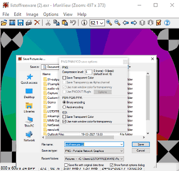Select the jar folder
Viewport: 179px width, 171px height.
tap(47, 107)
